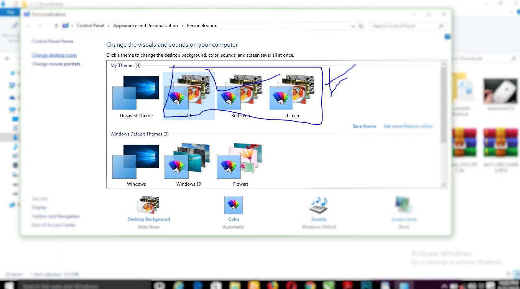Go up one level with up arrow

(56, 26)
